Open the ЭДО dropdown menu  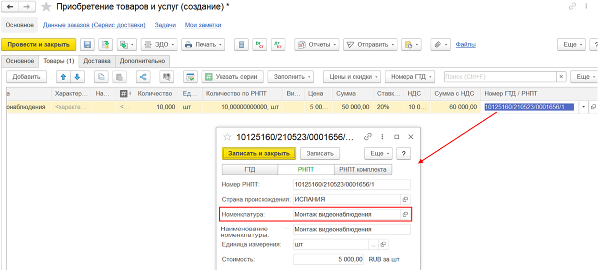[x=159, y=44]
